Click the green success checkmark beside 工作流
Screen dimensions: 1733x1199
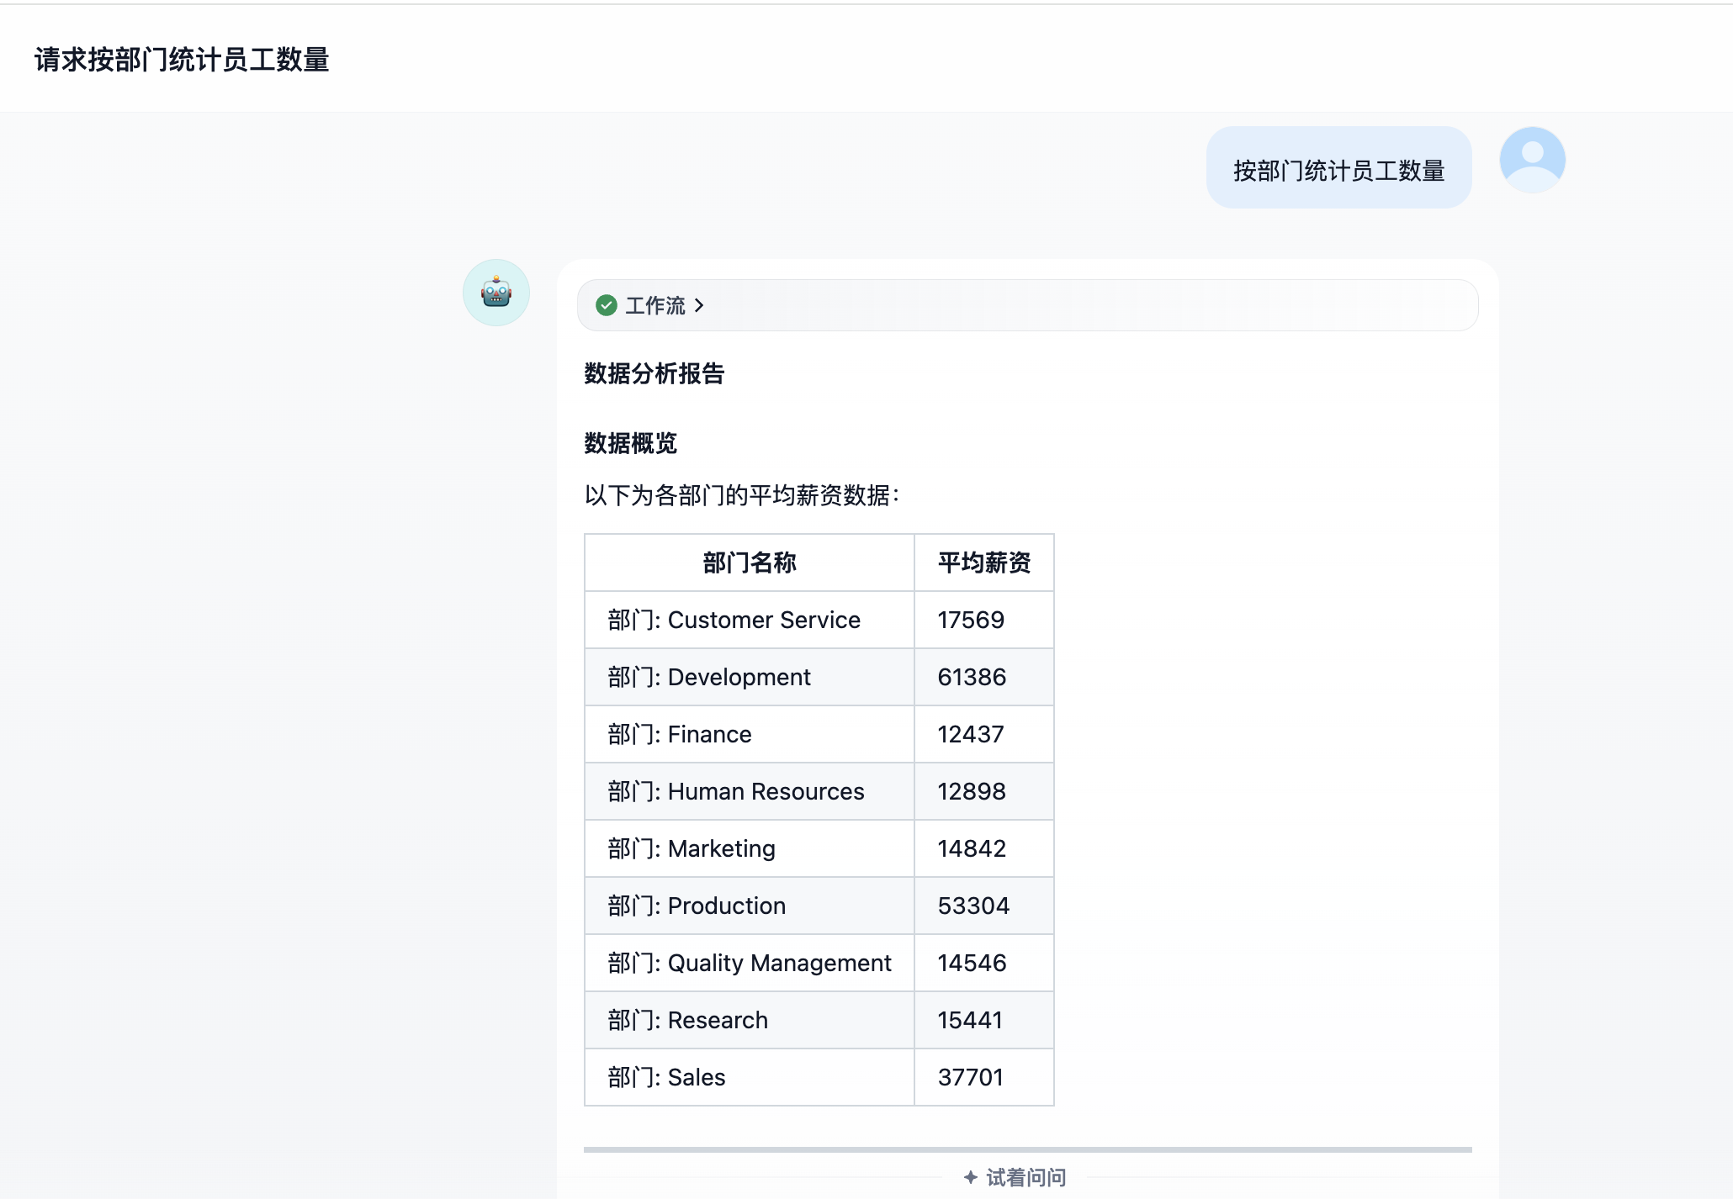point(607,305)
